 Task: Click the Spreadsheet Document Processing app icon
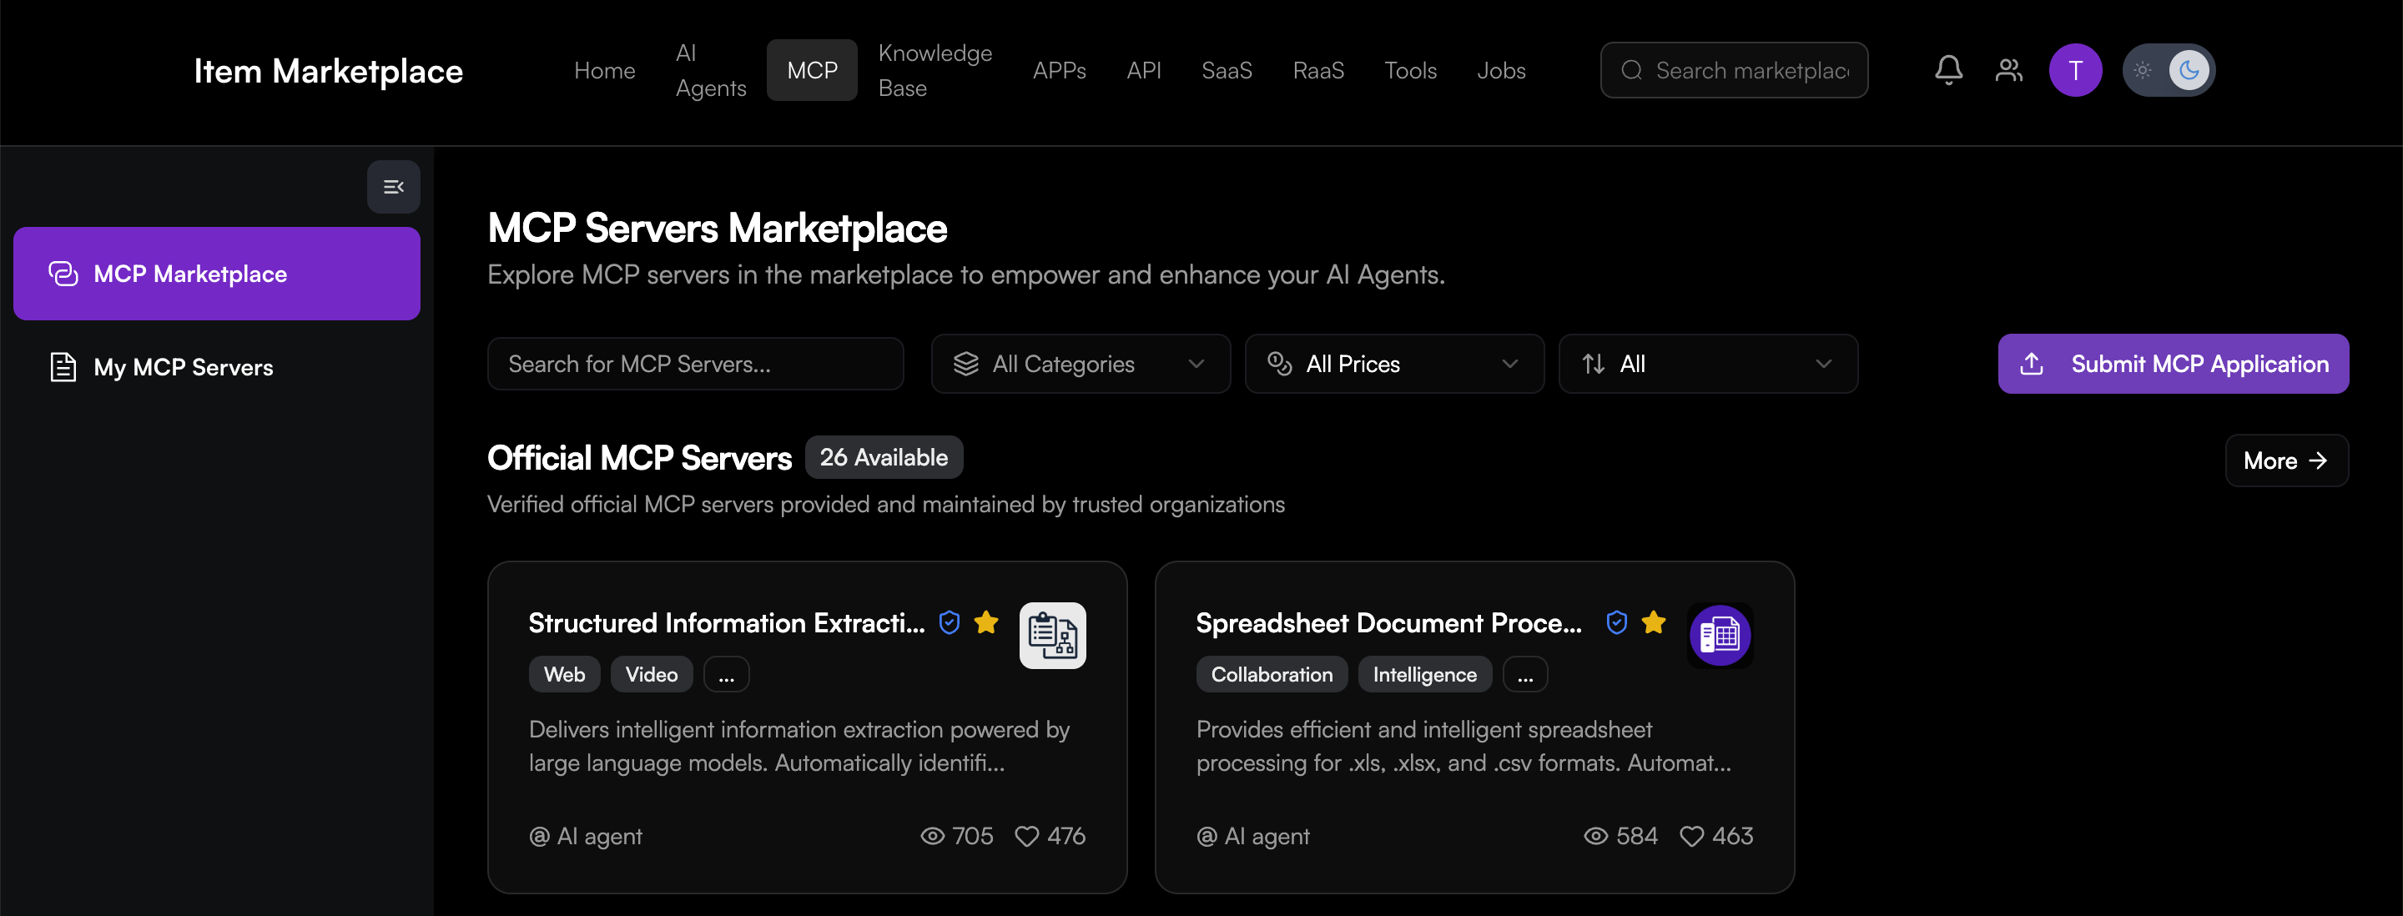(x=1719, y=635)
